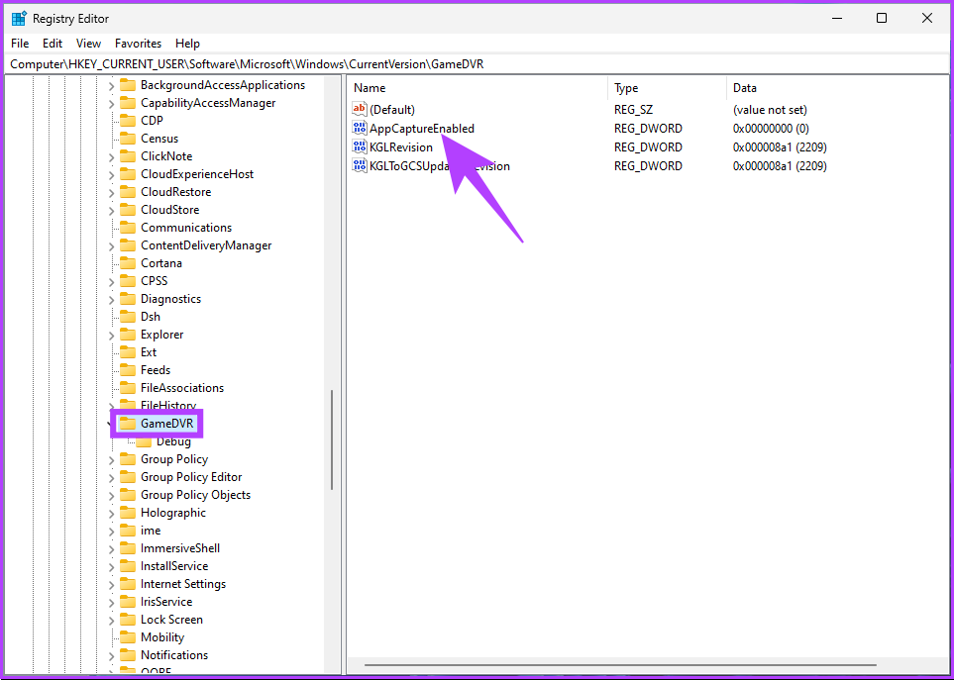The width and height of the screenshot is (954, 680).
Task: Select the Lock Screen registry key
Action: pos(171,620)
